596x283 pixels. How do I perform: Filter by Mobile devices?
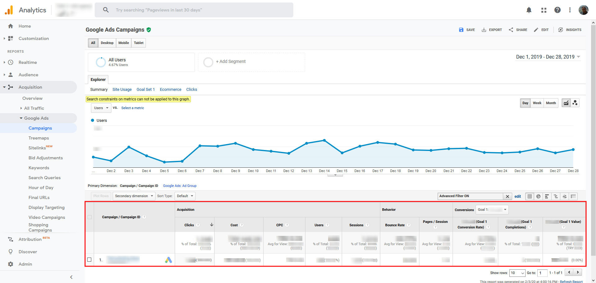coord(124,43)
